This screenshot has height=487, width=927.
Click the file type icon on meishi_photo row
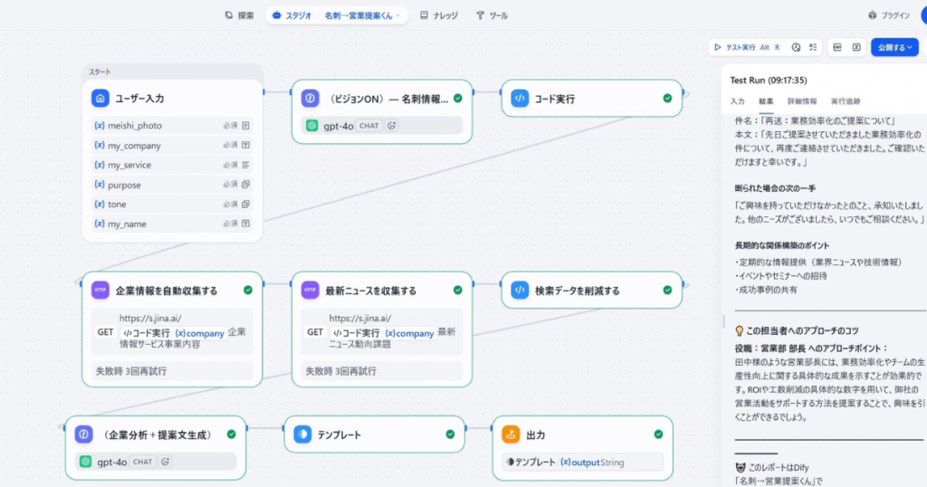(245, 125)
